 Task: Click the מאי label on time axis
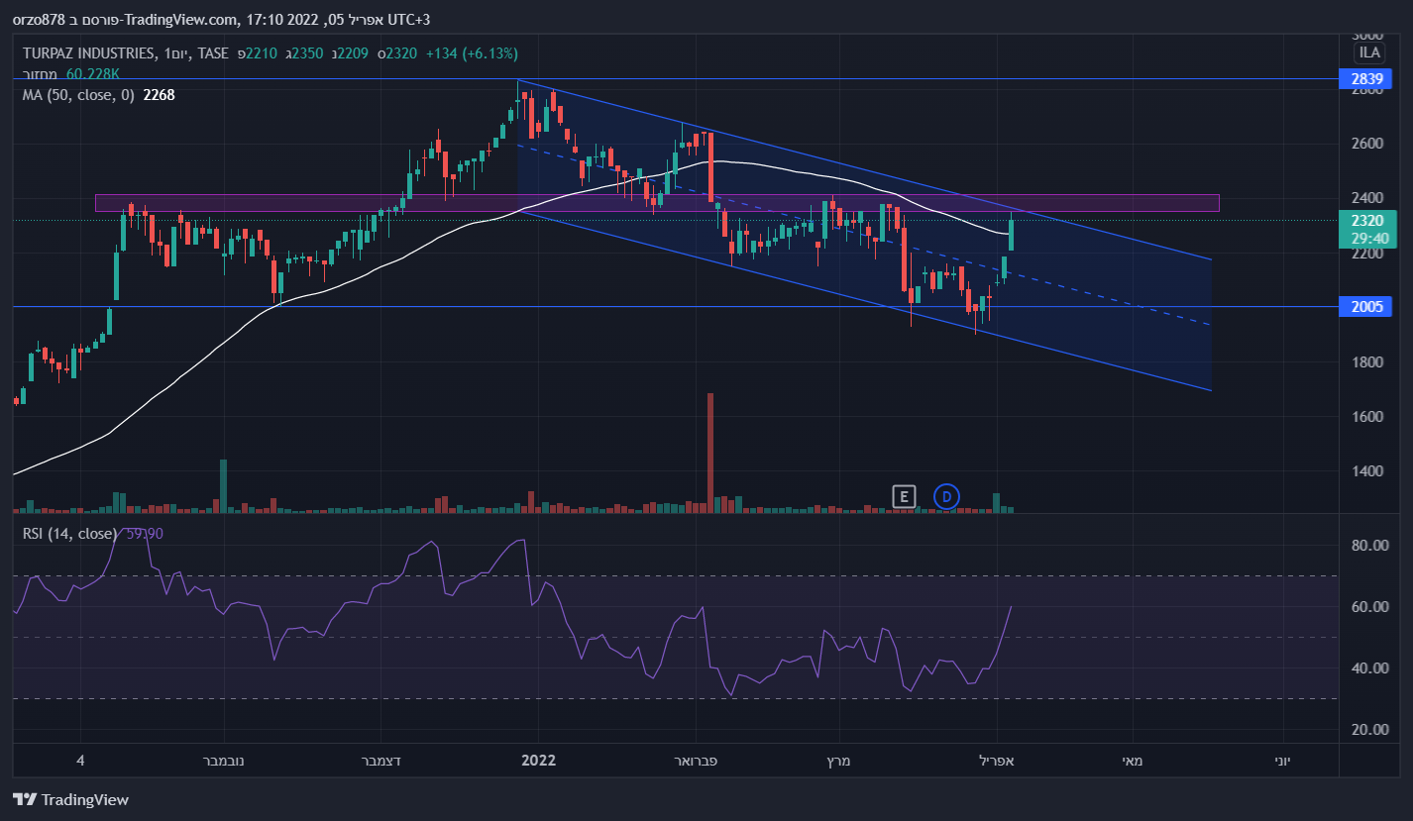click(1132, 761)
